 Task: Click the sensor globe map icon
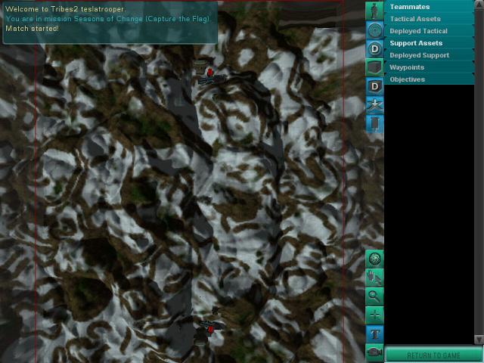(x=374, y=259)
